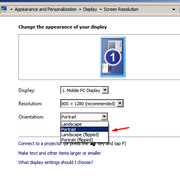Open the address bar history dropdown arrow

click(174, 10)
